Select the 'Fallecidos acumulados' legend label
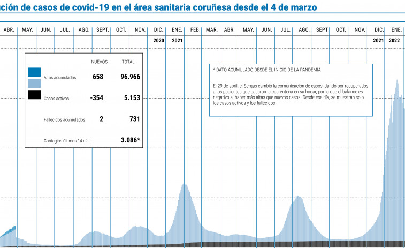This screenshot has width=405, height=248. [64, 120]
